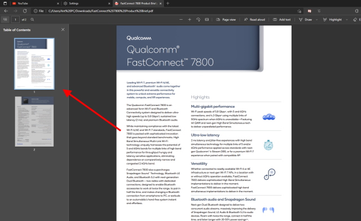Screen dimensions: 361x221
Task: Expand the Draw options dropdown
Action: [316, 20]
